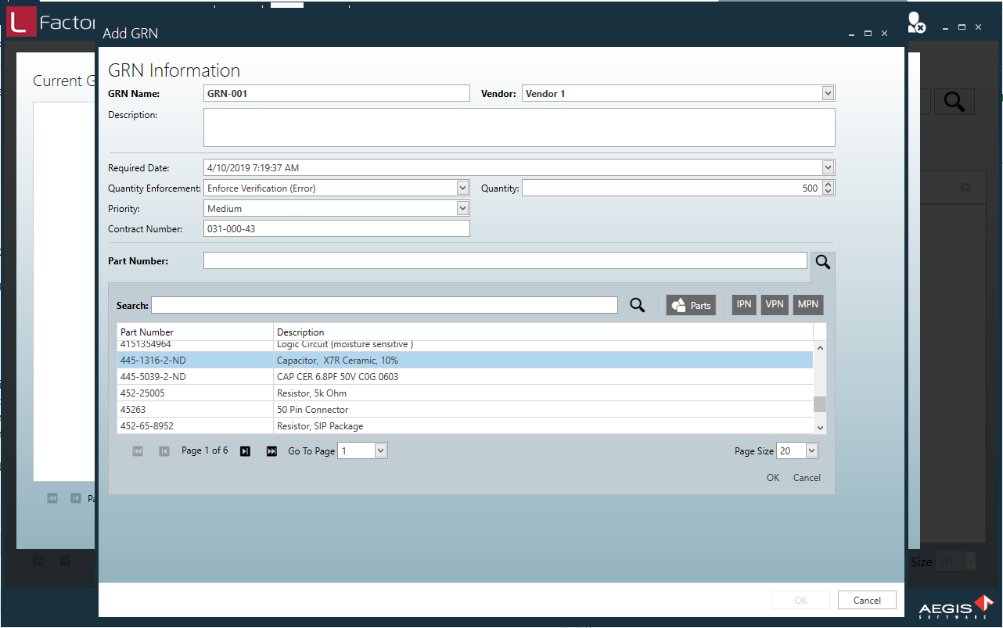Image resolution: width=1003 pixels, height=628 pixels.
Task: Toggle the IPN filter button
Action: [743, 304]
